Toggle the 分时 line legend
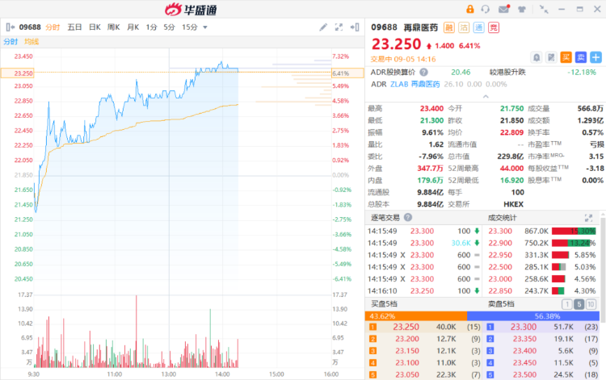The width and height of the screenshot is (606, 380). point(11,42)
